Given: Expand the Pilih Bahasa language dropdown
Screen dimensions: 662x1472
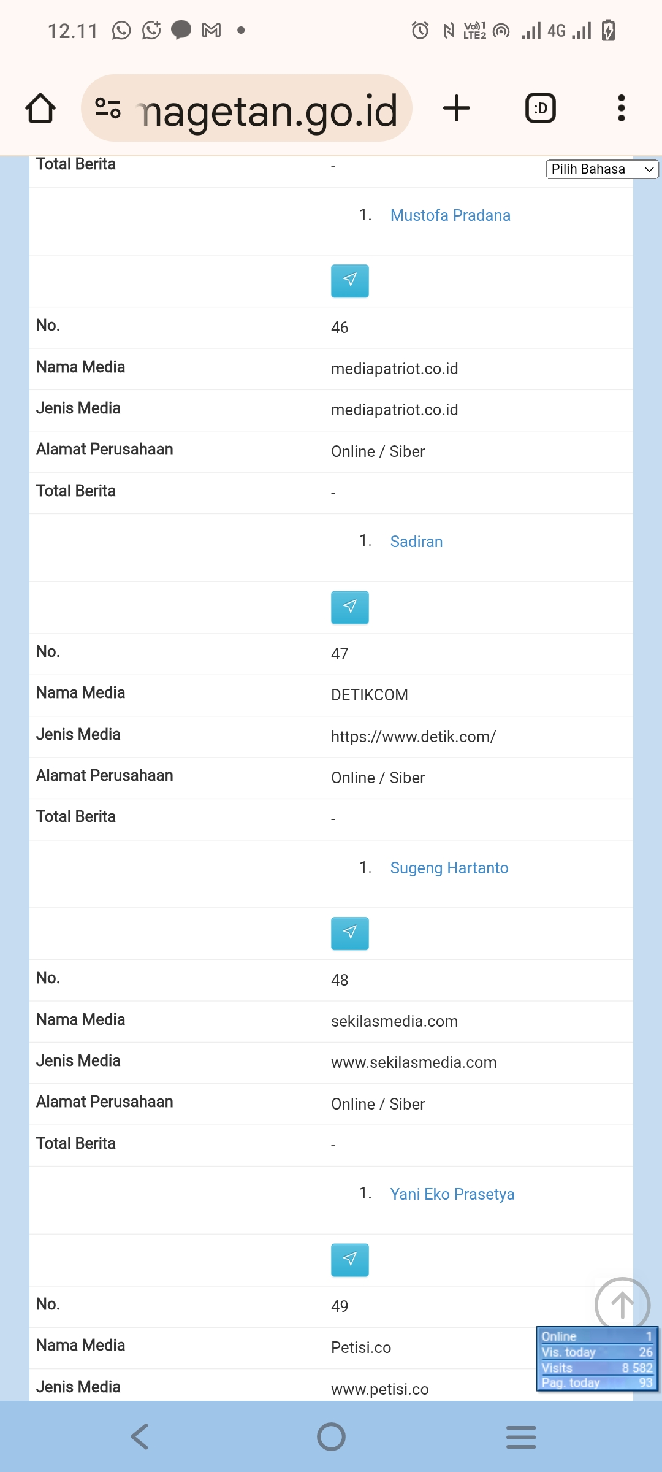Looking at the screenshot, I should point(601,169).
